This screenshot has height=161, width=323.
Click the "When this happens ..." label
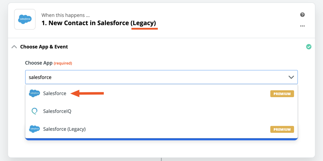click(65, 15)
